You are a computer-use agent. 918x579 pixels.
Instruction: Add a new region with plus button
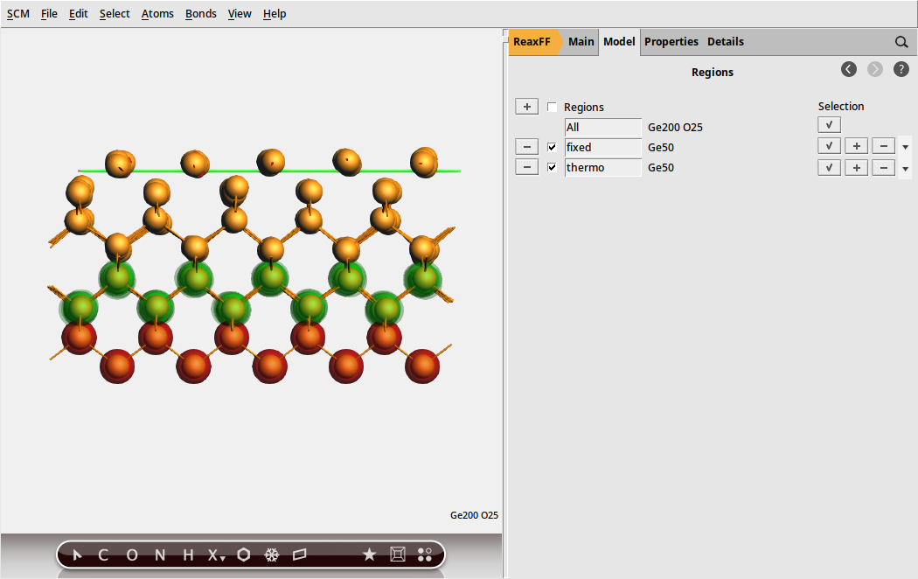click(526, 107)
